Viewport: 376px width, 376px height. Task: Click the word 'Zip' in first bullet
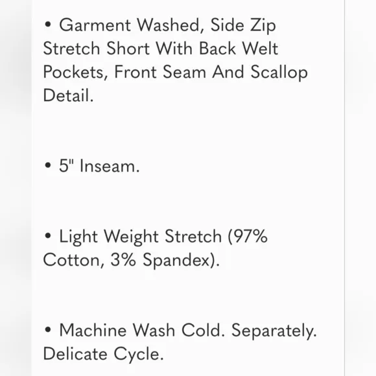pos(263,26)
